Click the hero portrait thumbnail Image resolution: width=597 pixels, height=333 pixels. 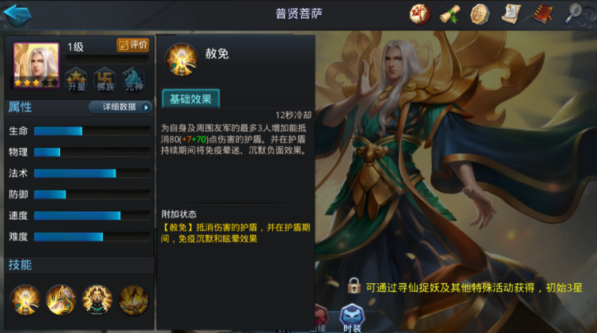[x=36, y=65]
